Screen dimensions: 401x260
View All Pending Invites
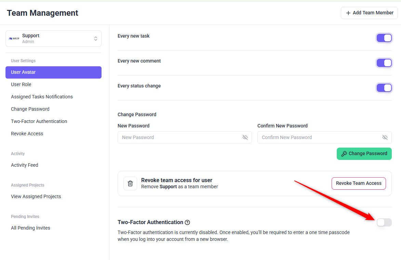point(30,228)
